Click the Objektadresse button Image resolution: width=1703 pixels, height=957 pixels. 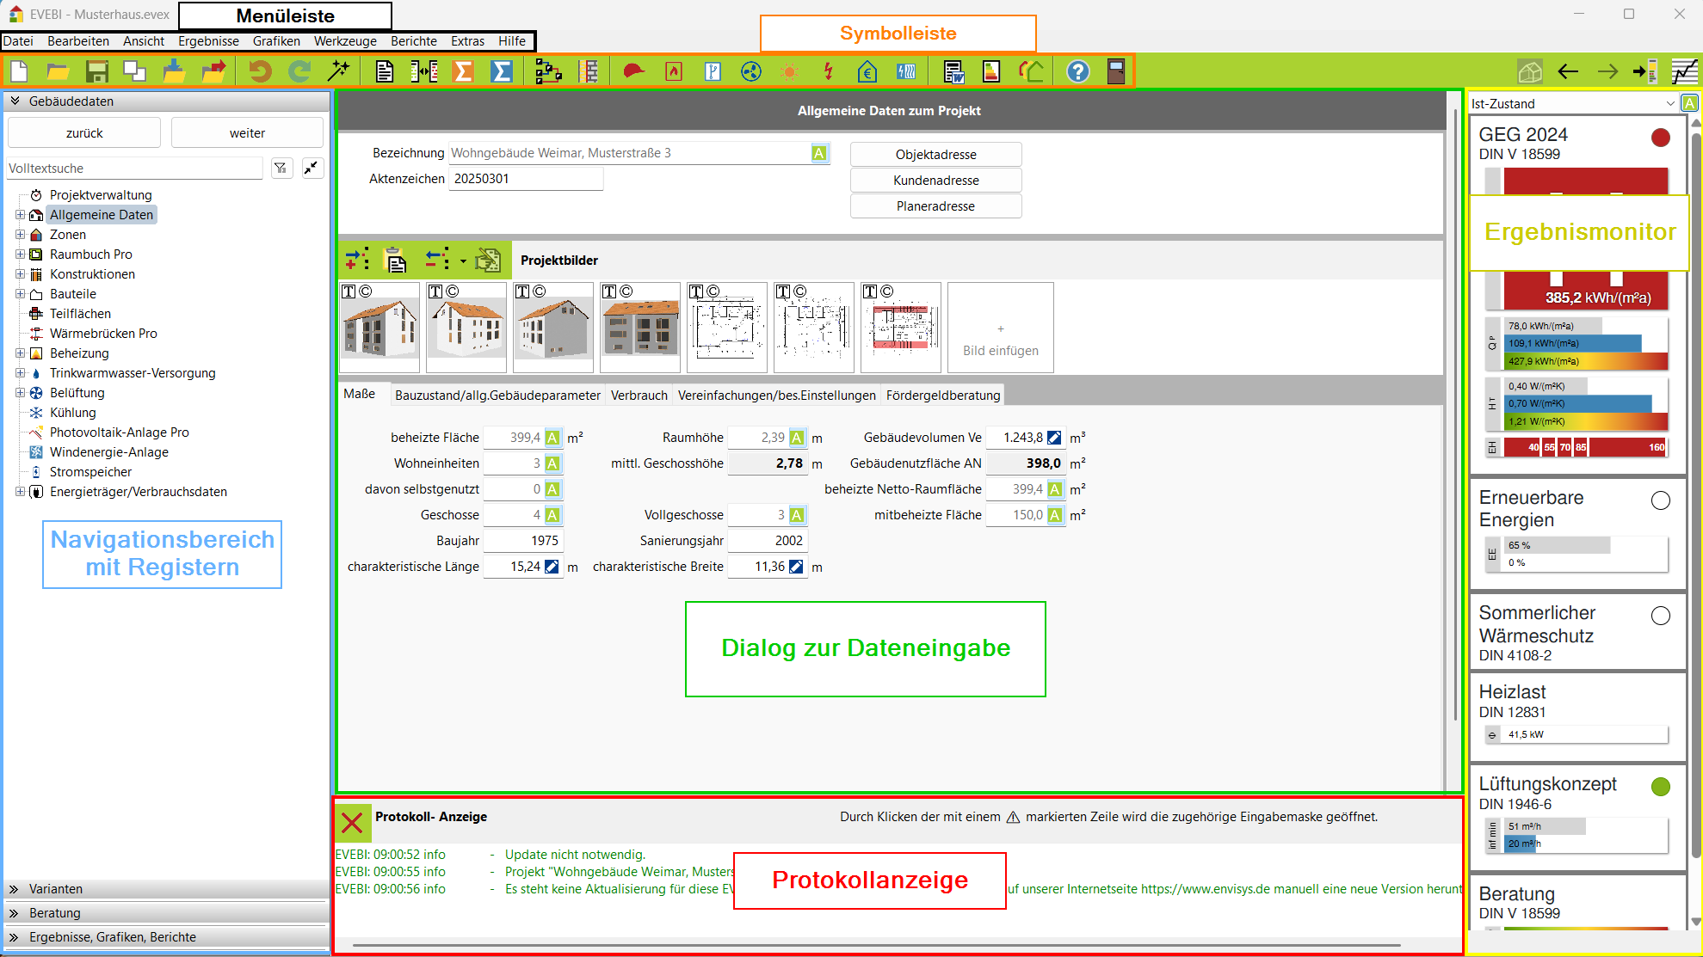tap(935, 155)
